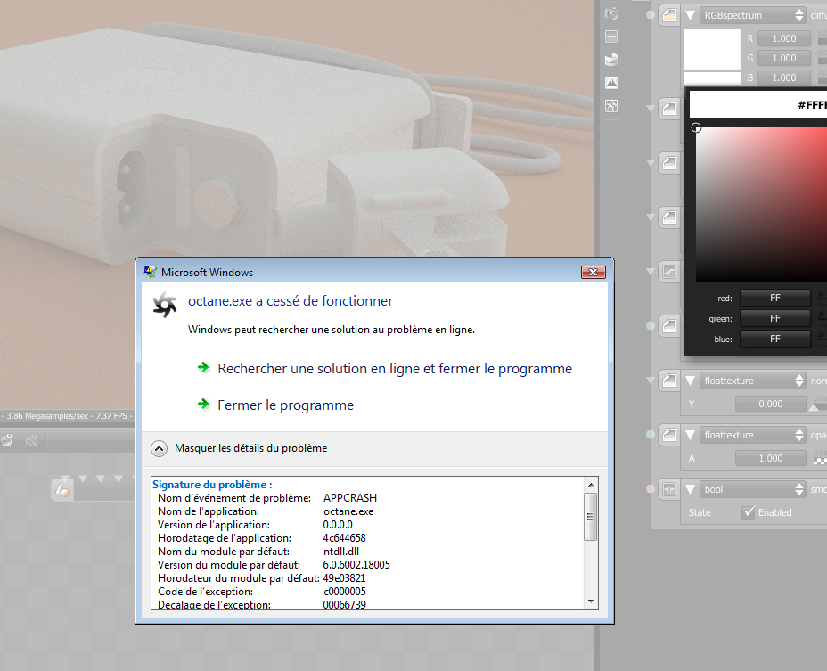Click the APPCRASH event name text
This screenshot has height=671, width=827.
tap(349, 498)
